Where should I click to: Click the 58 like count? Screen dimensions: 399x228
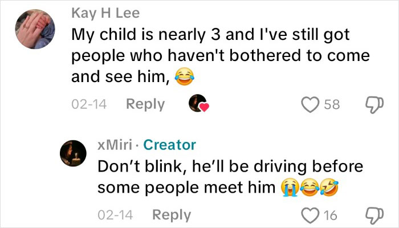(x=331, y=104)
